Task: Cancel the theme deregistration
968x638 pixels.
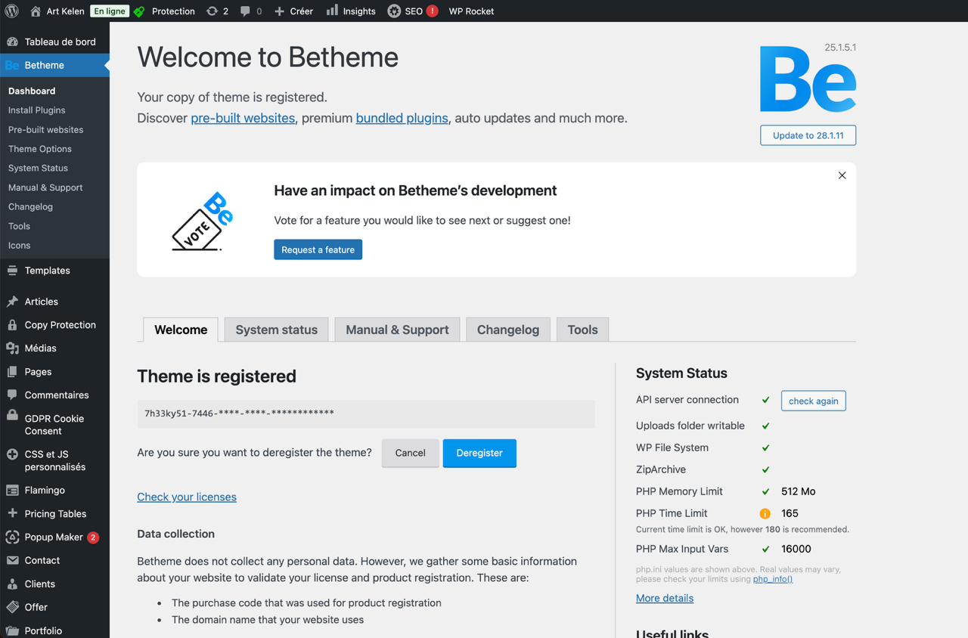Action: click(410, 453)
